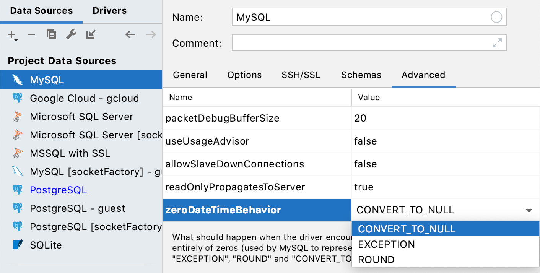Expand the Comment field editor
The image size is (540, 273).
(x=497, y=43)
